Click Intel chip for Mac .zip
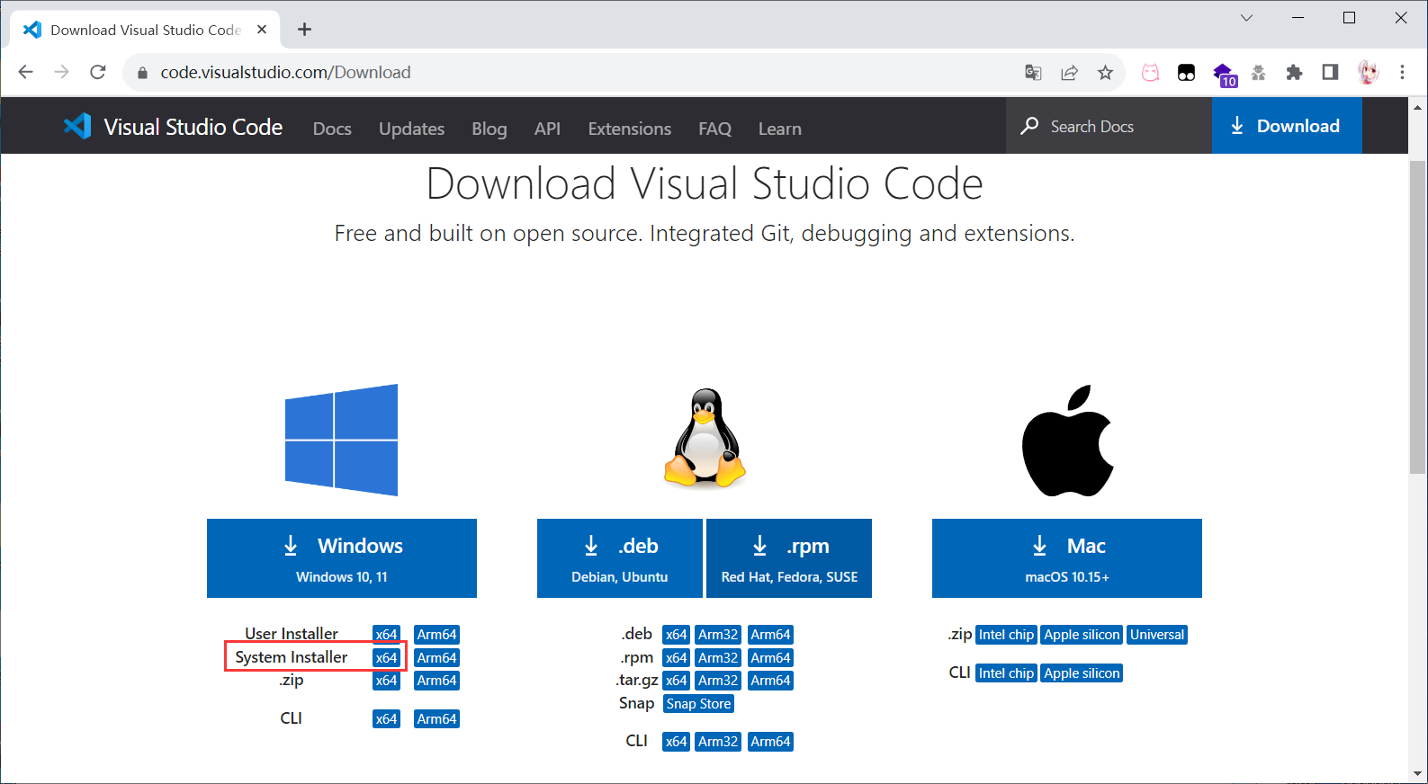1428x784 pixels. pos(1006,635)
